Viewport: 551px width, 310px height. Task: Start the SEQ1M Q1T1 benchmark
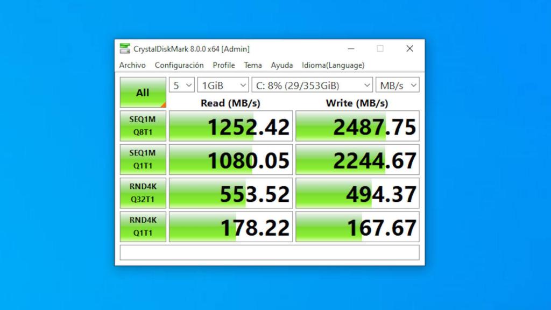[x=142, y=159]
